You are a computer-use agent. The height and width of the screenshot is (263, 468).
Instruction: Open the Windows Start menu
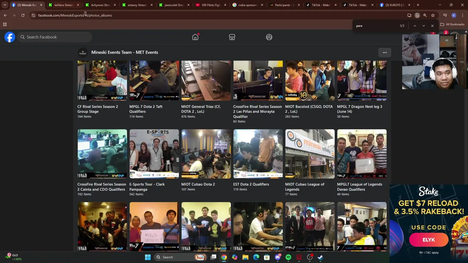148,257
